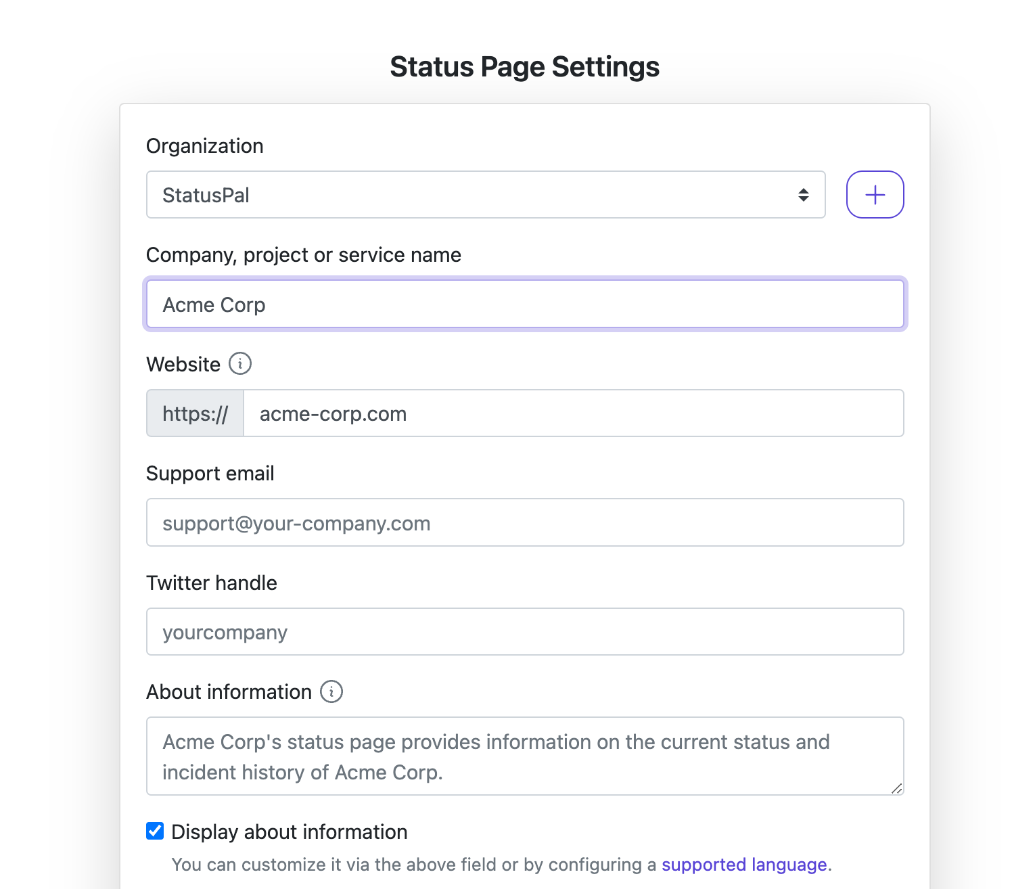Click the Website label text
The height and width of the screenshot is (889, 1035).
pos(183,365)
